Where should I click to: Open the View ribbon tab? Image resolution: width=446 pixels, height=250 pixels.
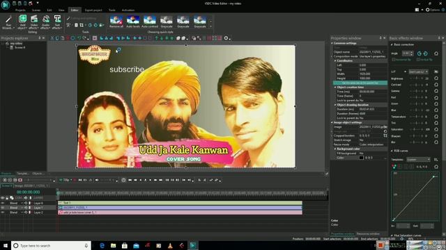tap(61, 10)
